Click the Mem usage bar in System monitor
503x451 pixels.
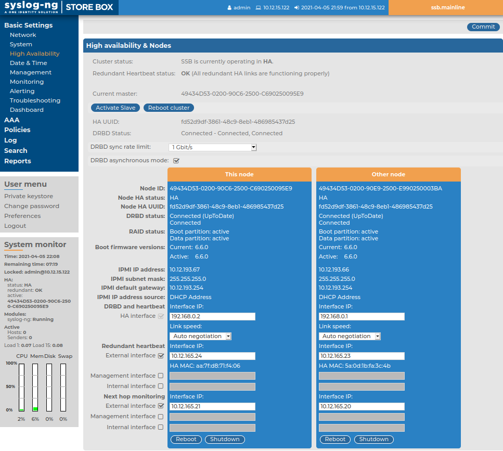click(35, 387)
